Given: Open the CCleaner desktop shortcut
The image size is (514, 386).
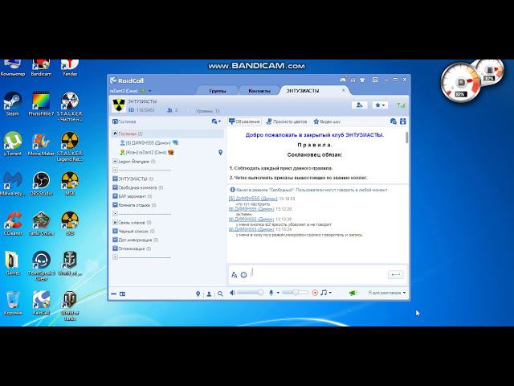Looking at the screenshot, I should 13,224.
